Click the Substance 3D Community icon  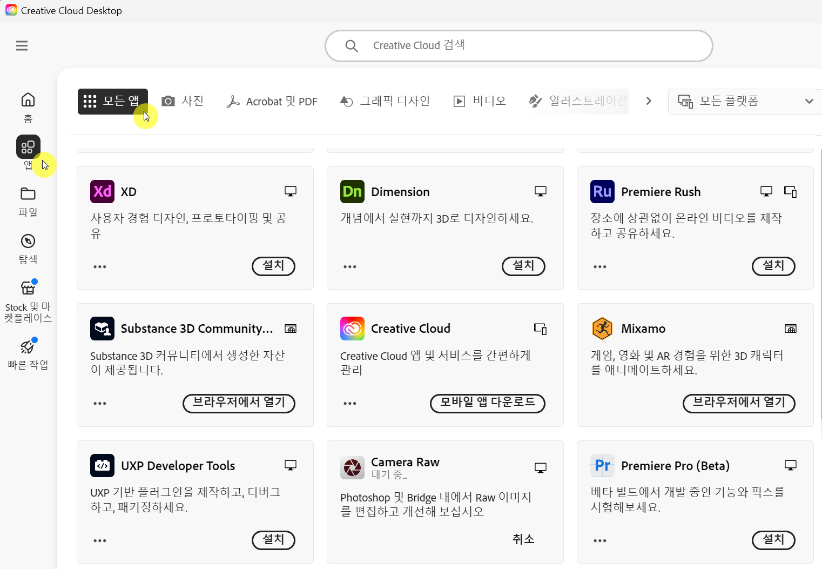coord(102,329)
